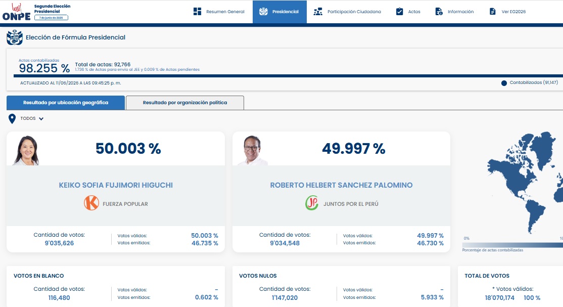Screen dimensions: 563x307
Task: Click the world map graphic
Action: (525, 182)
